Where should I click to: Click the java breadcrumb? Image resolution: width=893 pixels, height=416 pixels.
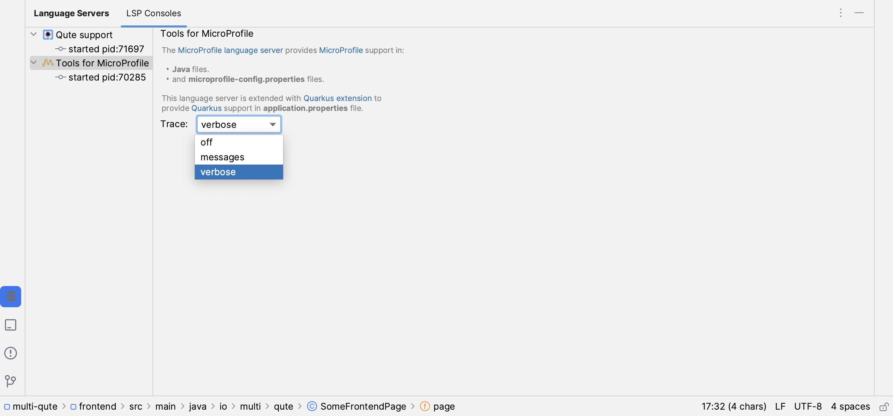click(198, 406)
